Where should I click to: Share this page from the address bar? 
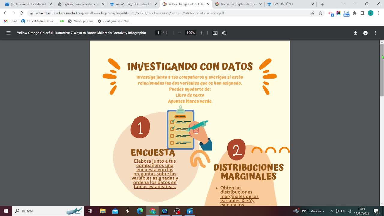[x=313, y=13]
